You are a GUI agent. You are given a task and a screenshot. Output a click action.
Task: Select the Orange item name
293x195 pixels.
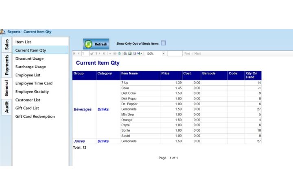click(127, 120)
